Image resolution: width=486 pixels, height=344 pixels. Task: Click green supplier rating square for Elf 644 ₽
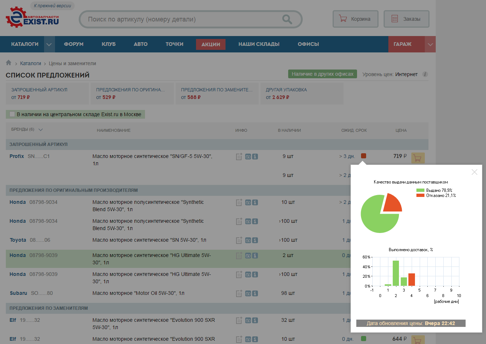coord(364,339)
